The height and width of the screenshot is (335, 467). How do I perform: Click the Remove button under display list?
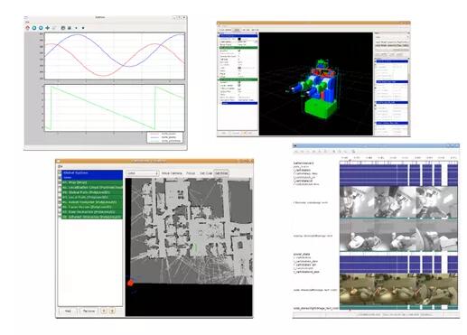coord(89,311)
